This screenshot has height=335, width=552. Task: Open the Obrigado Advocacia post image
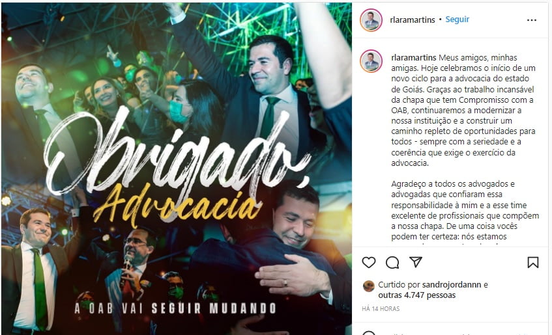coord(177,168)
